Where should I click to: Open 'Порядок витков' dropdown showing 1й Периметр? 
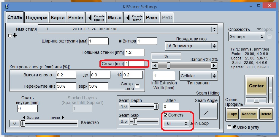pos(191,46)
